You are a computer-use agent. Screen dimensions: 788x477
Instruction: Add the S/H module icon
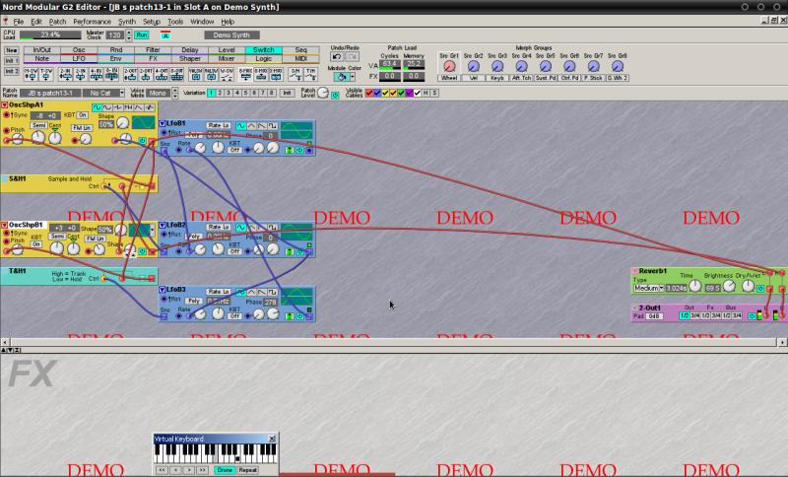(295, 74)
